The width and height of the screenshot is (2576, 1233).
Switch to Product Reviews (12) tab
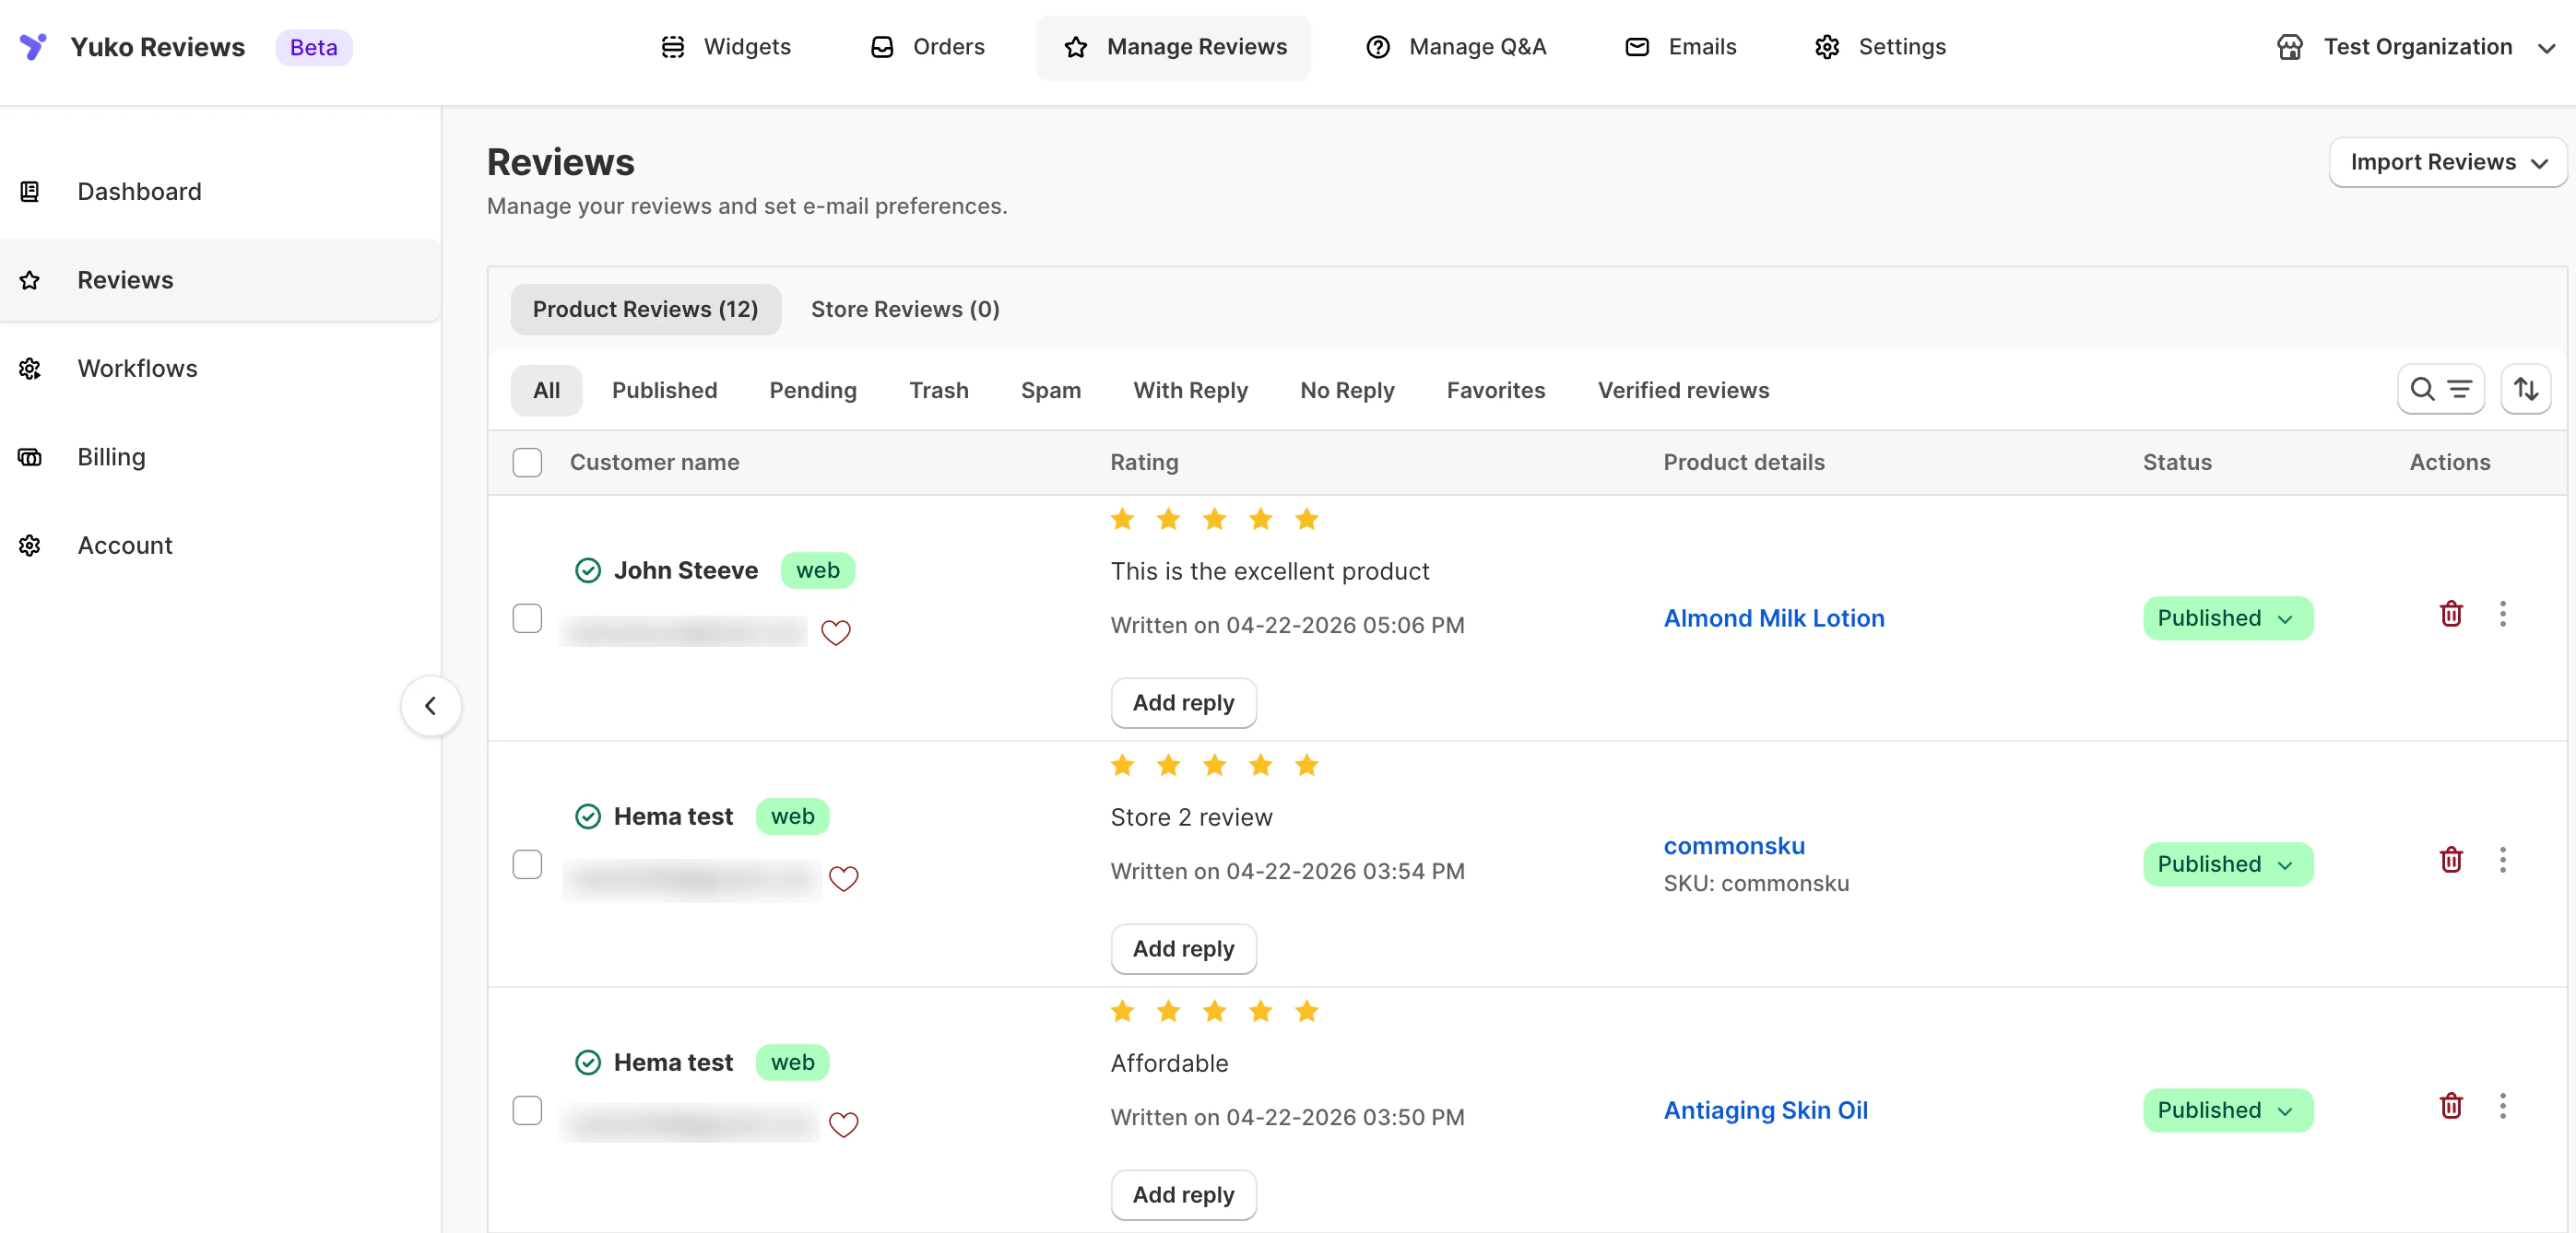click(x=645, y=309)
